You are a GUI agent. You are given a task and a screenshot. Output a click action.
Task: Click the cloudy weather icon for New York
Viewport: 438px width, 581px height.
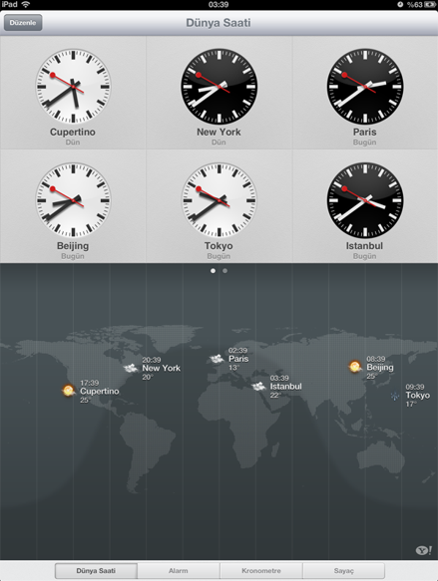pos(131,368)
